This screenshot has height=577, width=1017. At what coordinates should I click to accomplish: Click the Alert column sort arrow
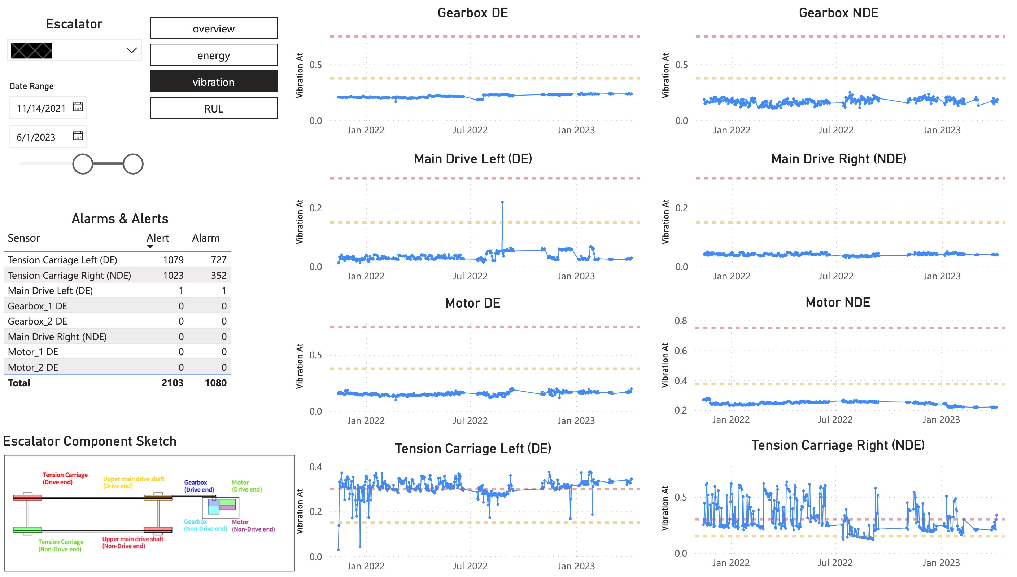(150, 247)
